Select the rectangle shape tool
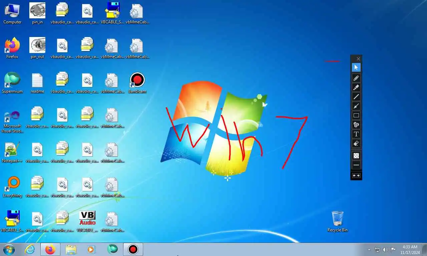Screen dimensions: 427x256 point(356,115)
